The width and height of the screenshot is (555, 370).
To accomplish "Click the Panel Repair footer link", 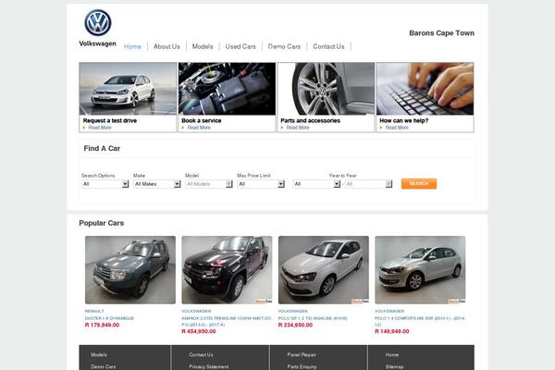I will [x=302, y=355].
